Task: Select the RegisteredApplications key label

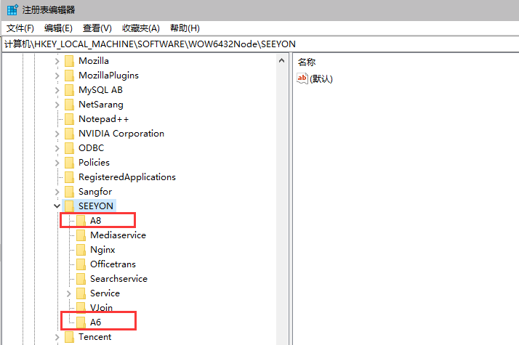Action: (x=127, y=177)
